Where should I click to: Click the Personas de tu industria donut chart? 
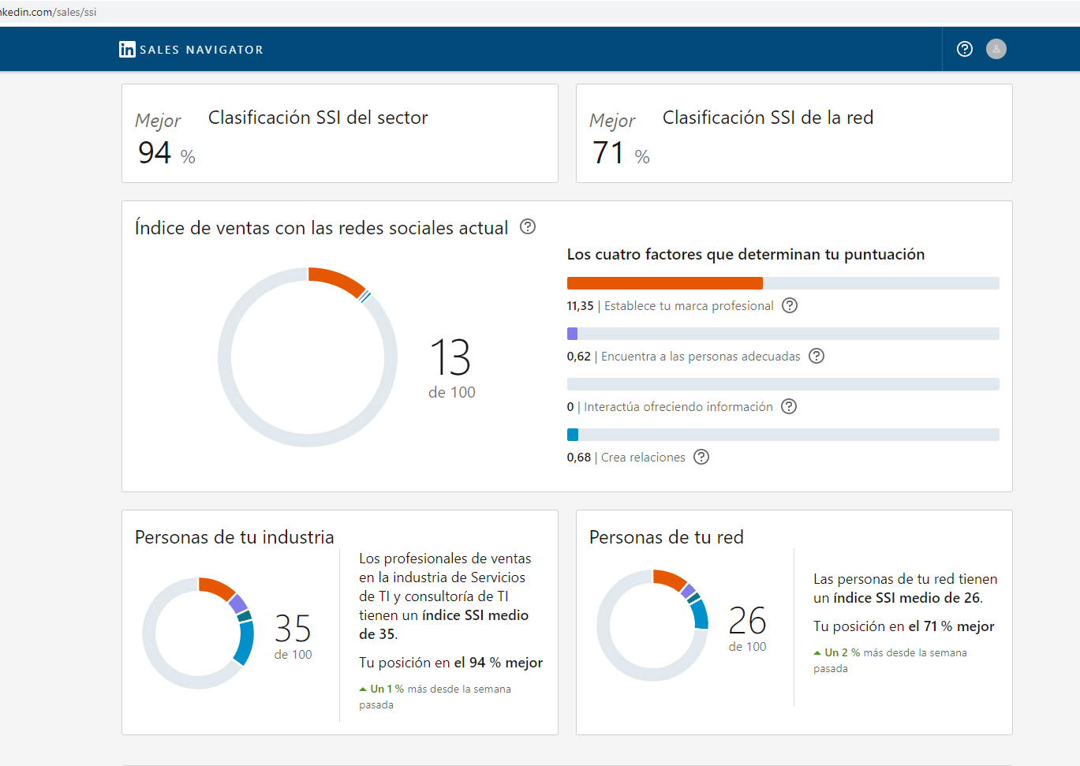pyautogui.click(x=199, y=633)
